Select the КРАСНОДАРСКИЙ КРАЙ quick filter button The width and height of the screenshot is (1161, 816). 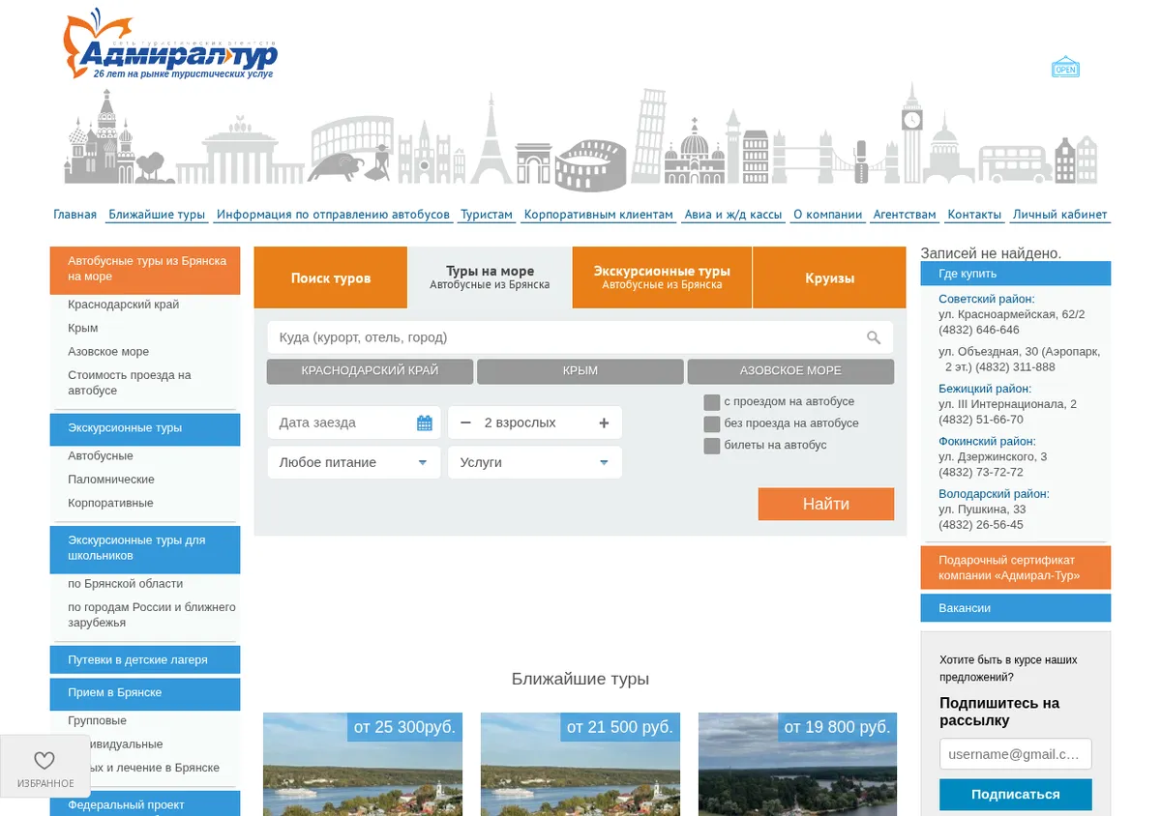370,371
